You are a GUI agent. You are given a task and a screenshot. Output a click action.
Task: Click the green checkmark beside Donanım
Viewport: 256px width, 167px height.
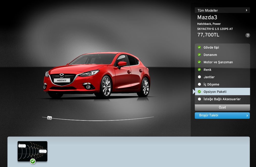(199, 55)
